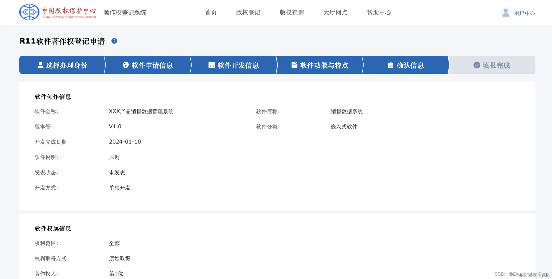Switch to the 软件申请信息 step tab
Screen dimensions: 552x279
[x=148, y=65]
